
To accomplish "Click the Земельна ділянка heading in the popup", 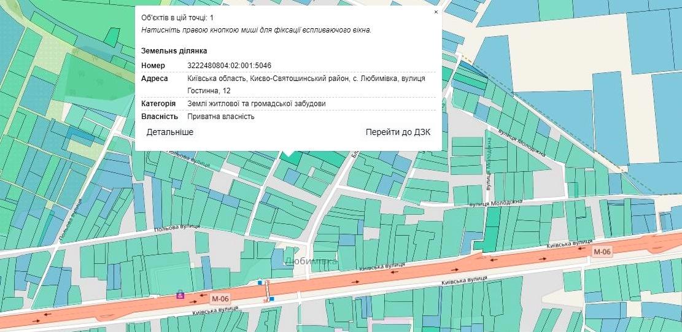I will click(x=174, y=50).
